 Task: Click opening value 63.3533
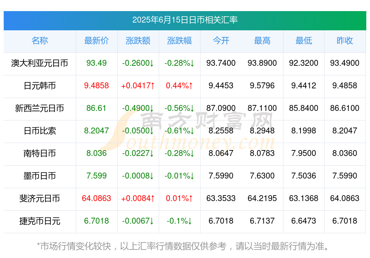(x=221, y=198)
